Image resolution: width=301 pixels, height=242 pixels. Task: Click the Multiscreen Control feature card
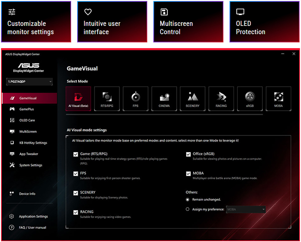click(188, 22)
